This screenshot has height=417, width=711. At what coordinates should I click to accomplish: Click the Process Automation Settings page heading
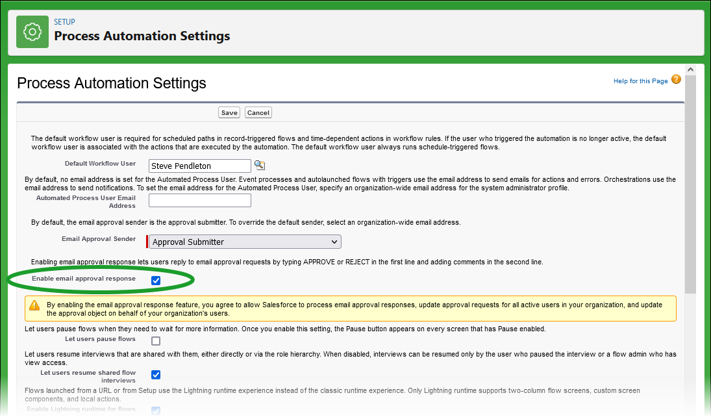112,83
